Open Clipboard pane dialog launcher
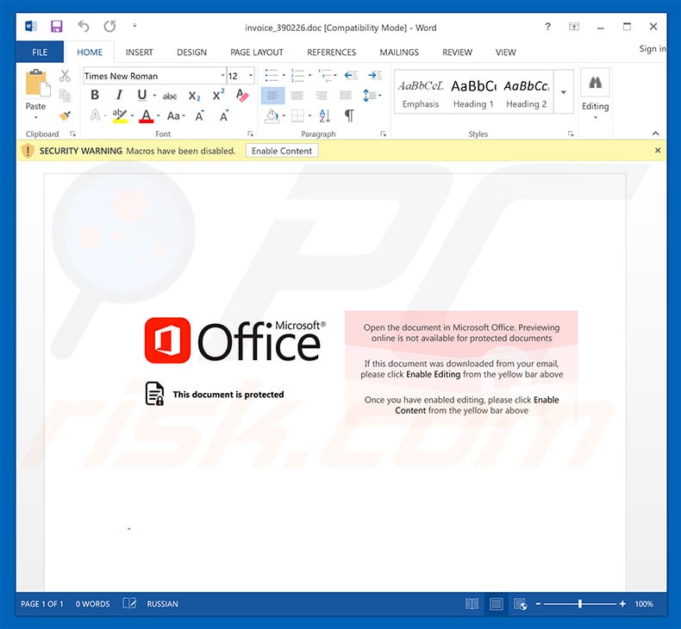The image size is (681, 629). (73, 134)
